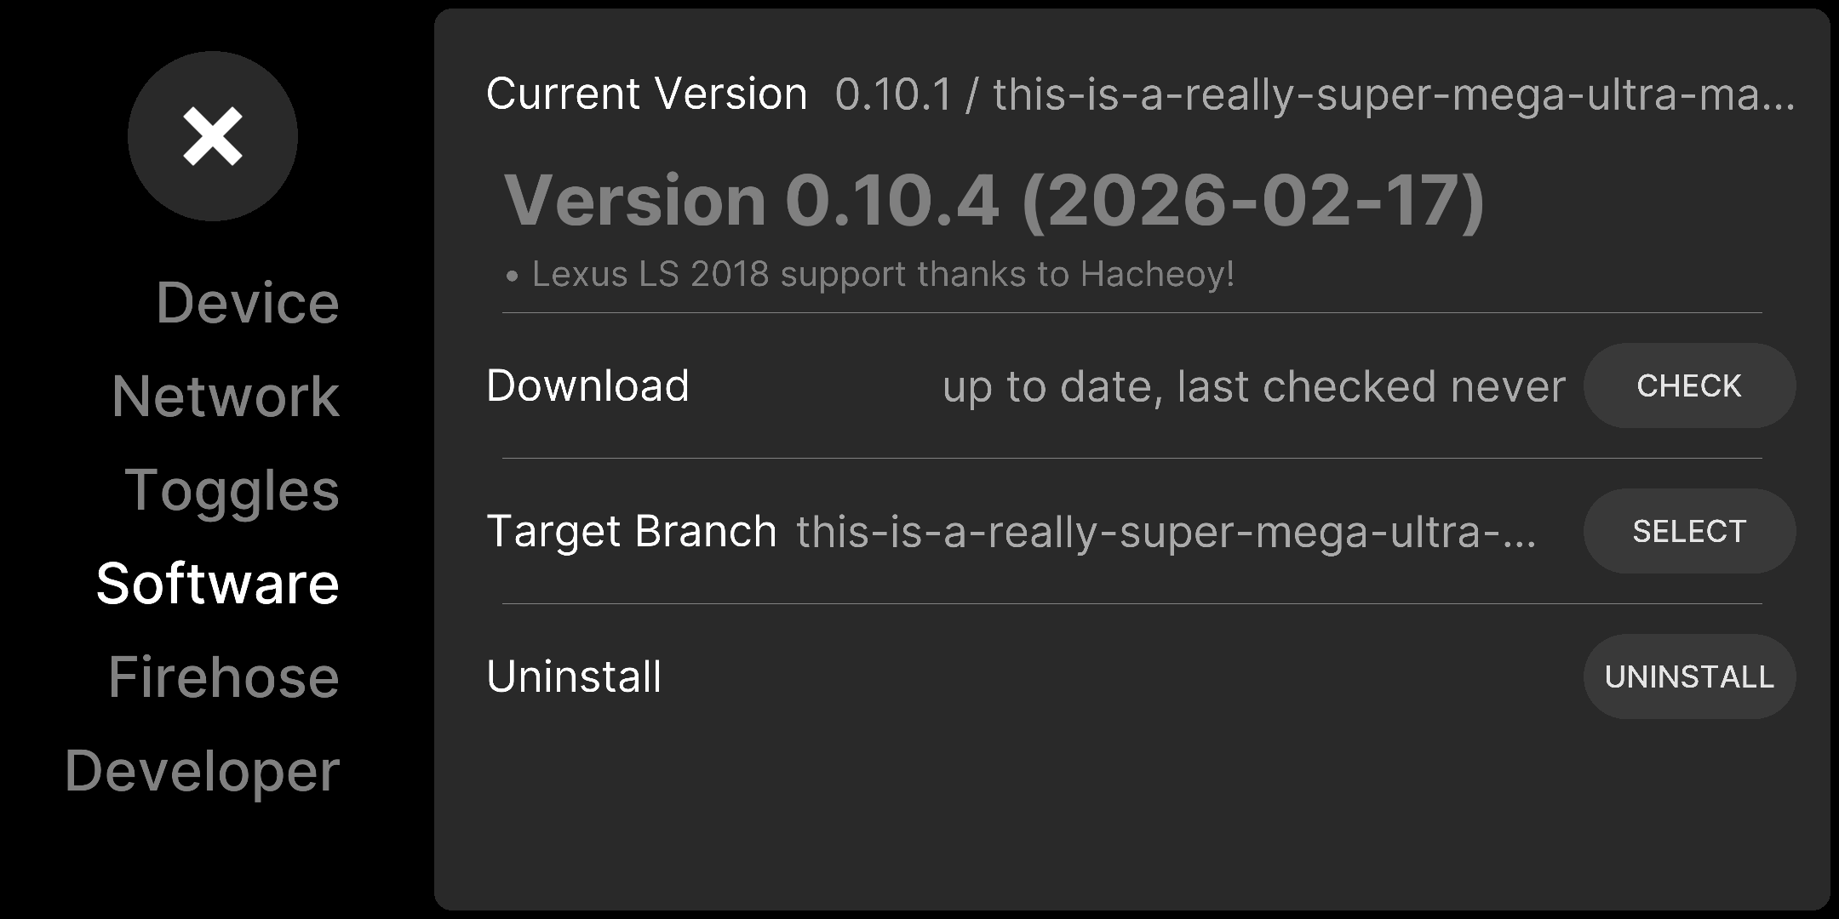Click the Lexus LS 2018 release note line

tap(870, 274)
